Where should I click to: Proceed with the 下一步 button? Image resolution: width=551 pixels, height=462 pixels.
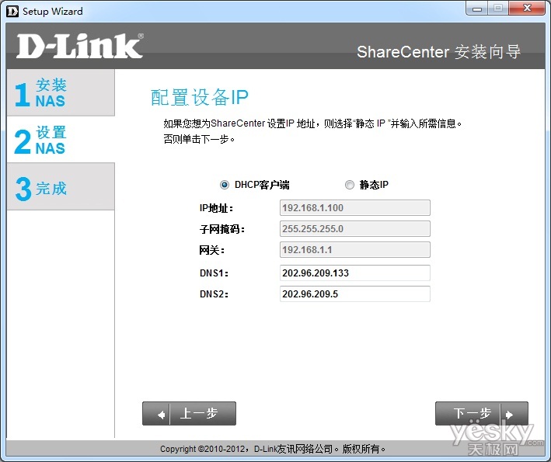point(482,414)
